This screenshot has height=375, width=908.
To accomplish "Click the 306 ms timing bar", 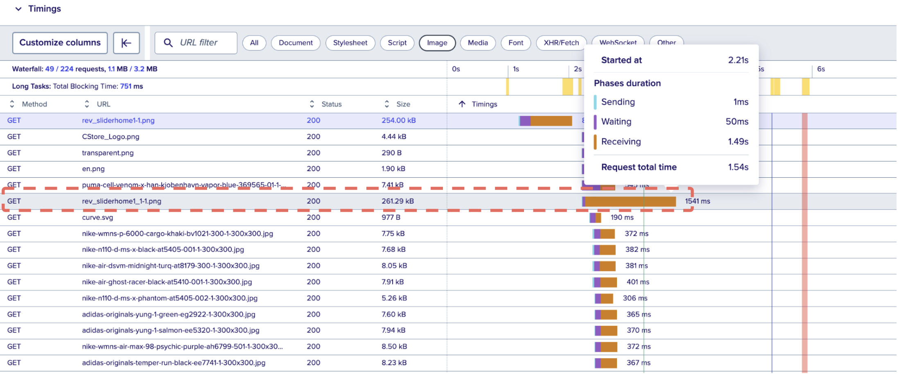I will [x=604, y=298].
